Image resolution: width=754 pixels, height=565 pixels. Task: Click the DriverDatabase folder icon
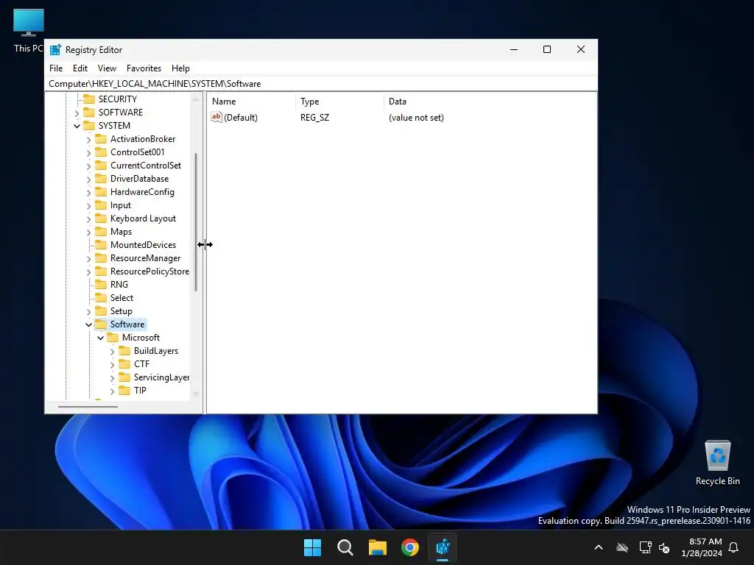coord(101,179)
